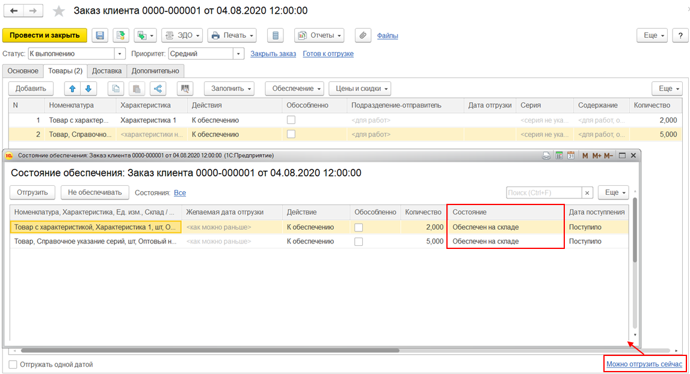Expand the Статус dropdown
The height and width of the screenshot is (374, 690).
[x=120, y=54]
